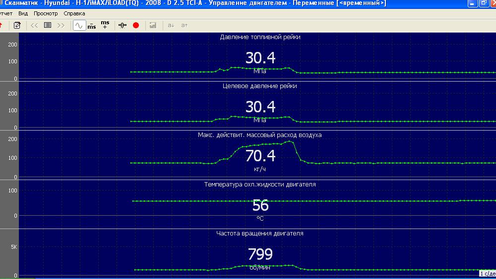Select Температура охл.жидкости двигателя title
This screenshot has height=279, width=496.
point(260,185)
